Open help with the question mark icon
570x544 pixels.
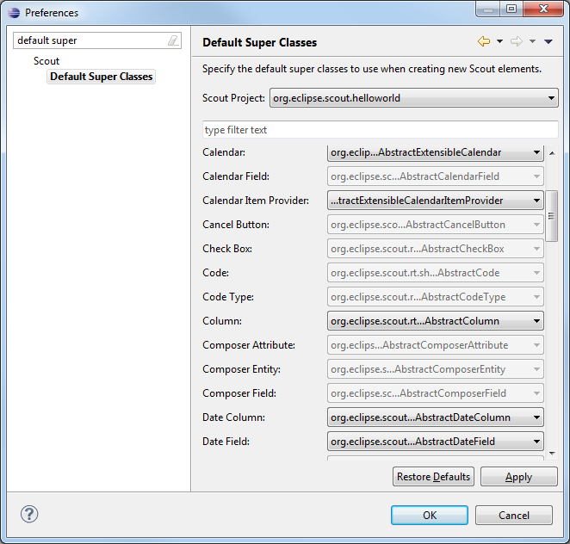[29, 514]
